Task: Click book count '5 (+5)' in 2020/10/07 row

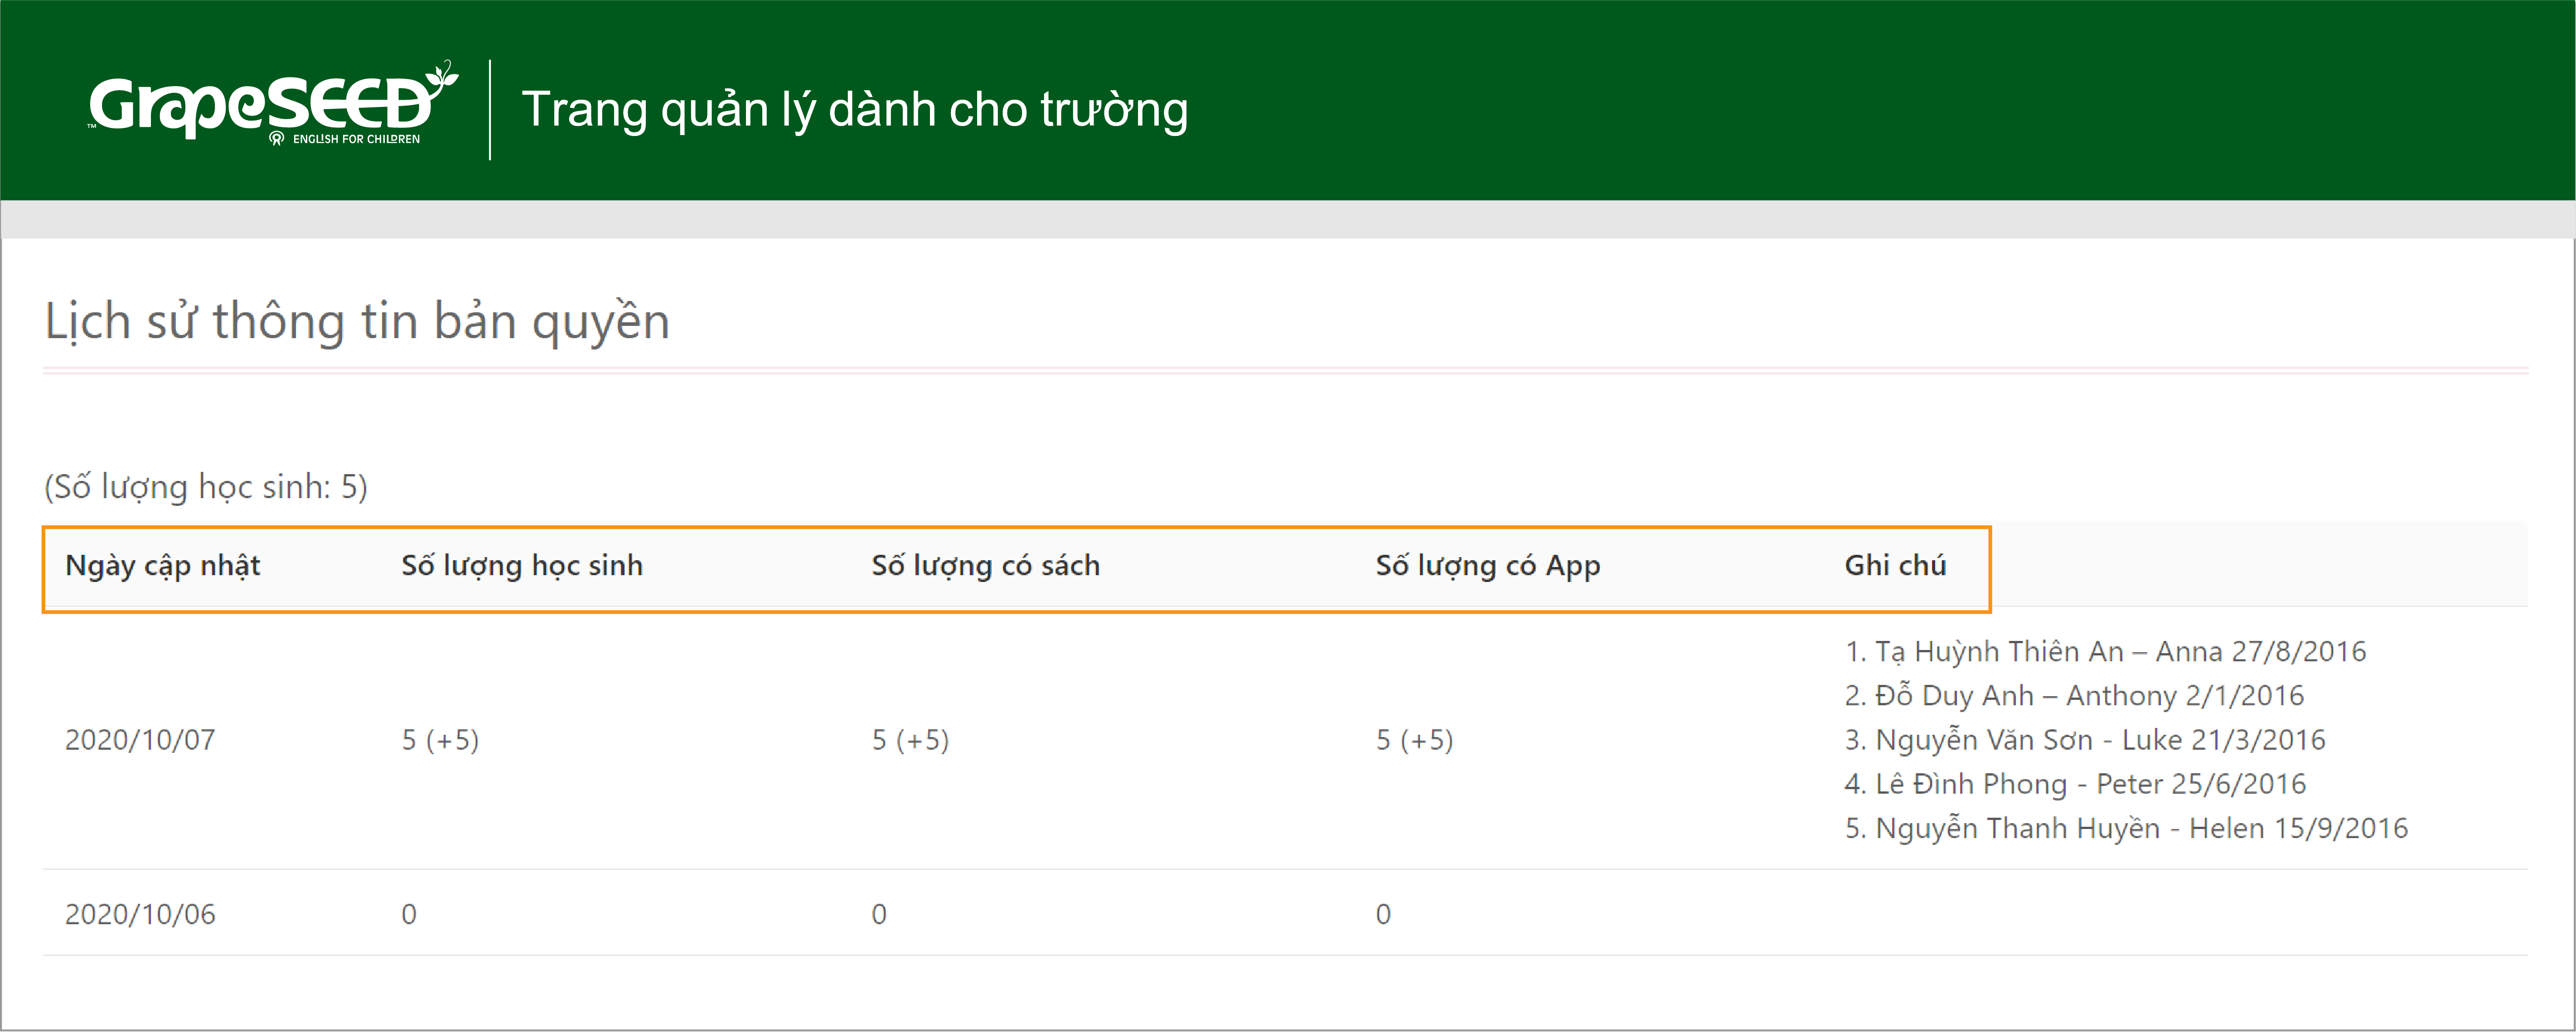Action: pyautogui.click(x=910, y=740)
